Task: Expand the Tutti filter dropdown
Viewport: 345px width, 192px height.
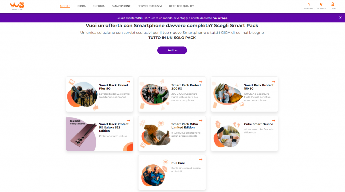Action: [172, 50]
